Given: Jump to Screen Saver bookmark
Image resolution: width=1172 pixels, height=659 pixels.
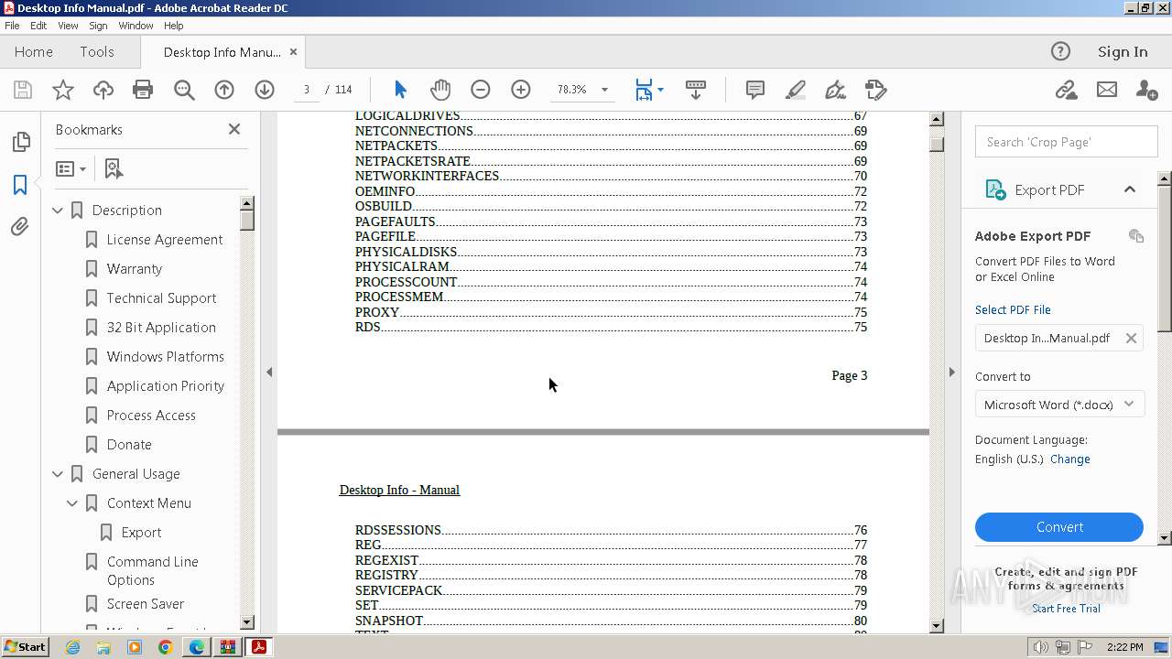Looking at the screenshot, I should click(x=146, y=604).
